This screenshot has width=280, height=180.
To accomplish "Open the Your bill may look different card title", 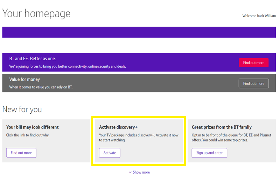I will 32,127.
